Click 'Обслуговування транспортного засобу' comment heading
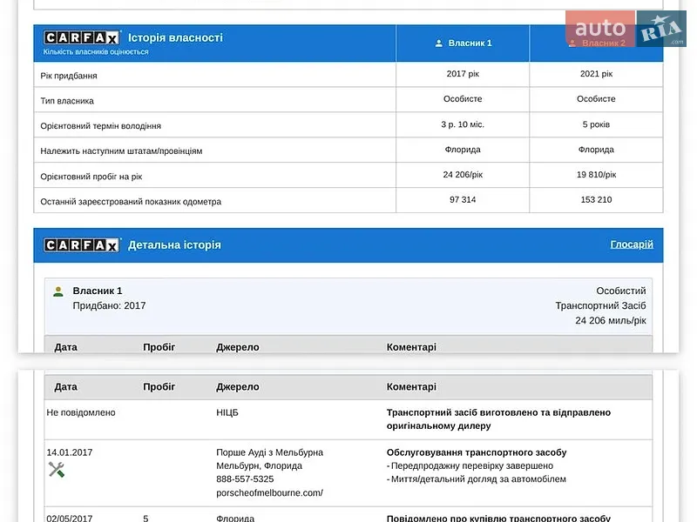 [x=477, y=452]
